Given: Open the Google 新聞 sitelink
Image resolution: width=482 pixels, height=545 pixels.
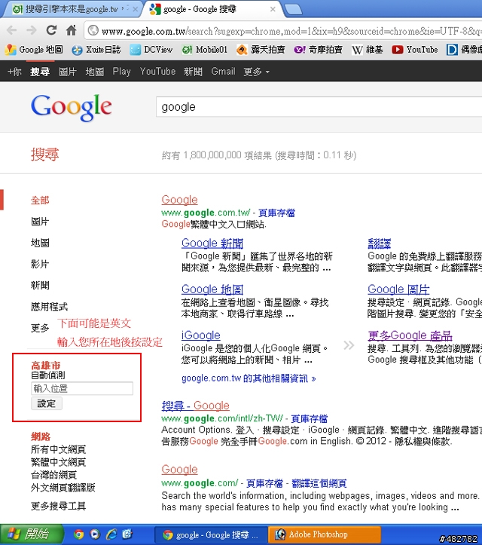Looking at the screenshot, I should pos(212,243).
